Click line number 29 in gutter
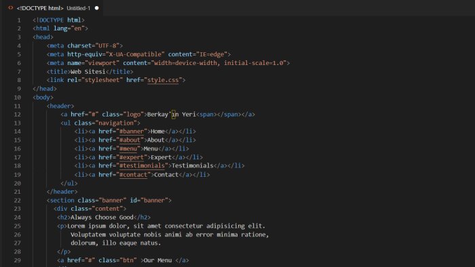 click(17, 260)
